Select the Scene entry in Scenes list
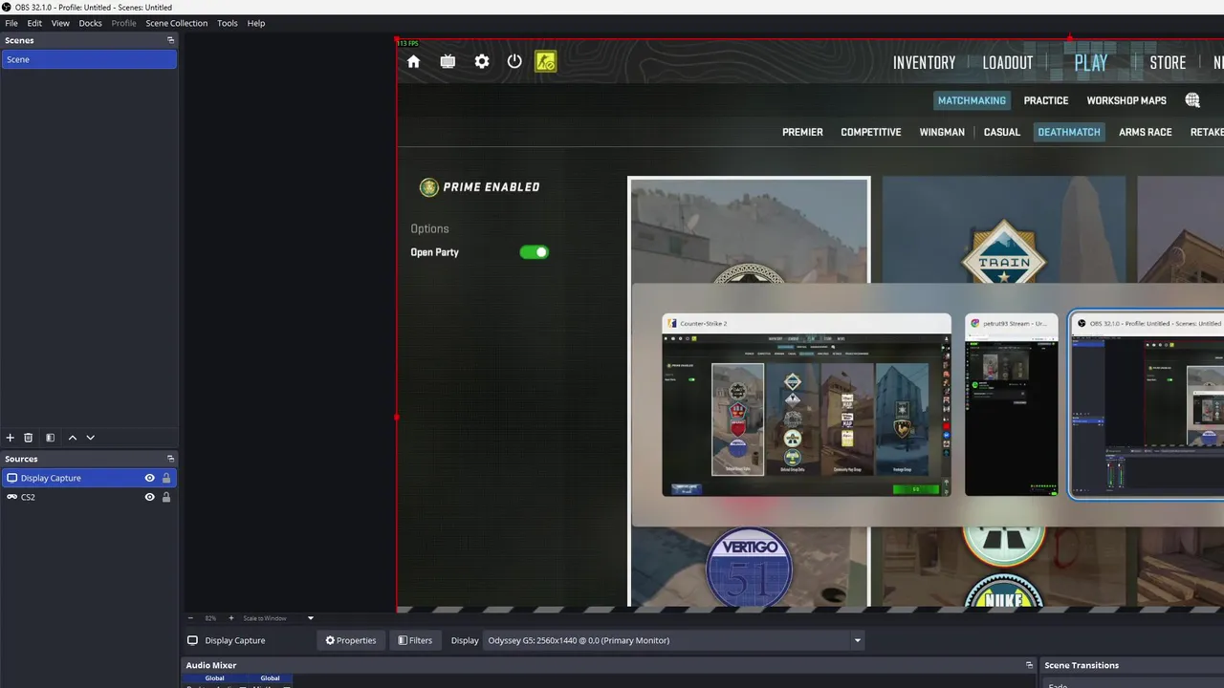This screenshot has width=1224, height=688. [x=89, y=59]
